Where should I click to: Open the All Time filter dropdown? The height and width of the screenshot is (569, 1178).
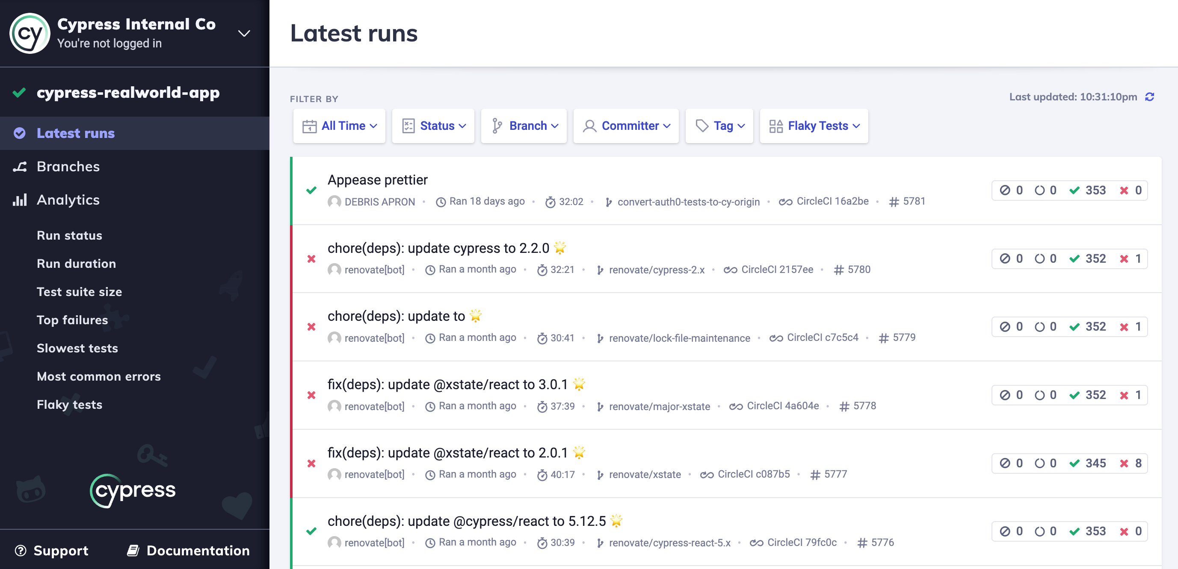[x=339, y=126]
